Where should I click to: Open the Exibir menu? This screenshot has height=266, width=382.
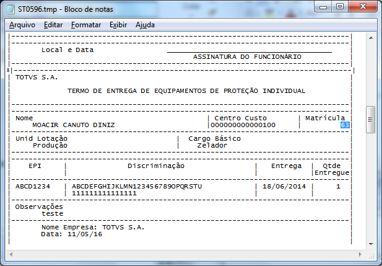click(118, 25)
